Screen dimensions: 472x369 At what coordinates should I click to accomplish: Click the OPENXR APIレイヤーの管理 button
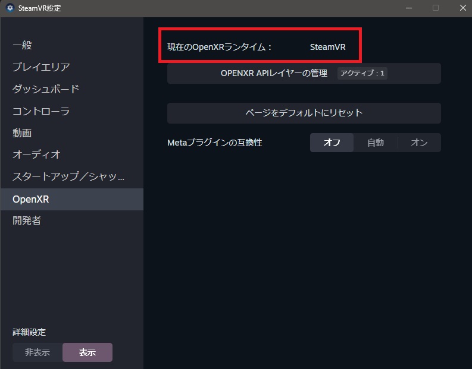point(304,73)
